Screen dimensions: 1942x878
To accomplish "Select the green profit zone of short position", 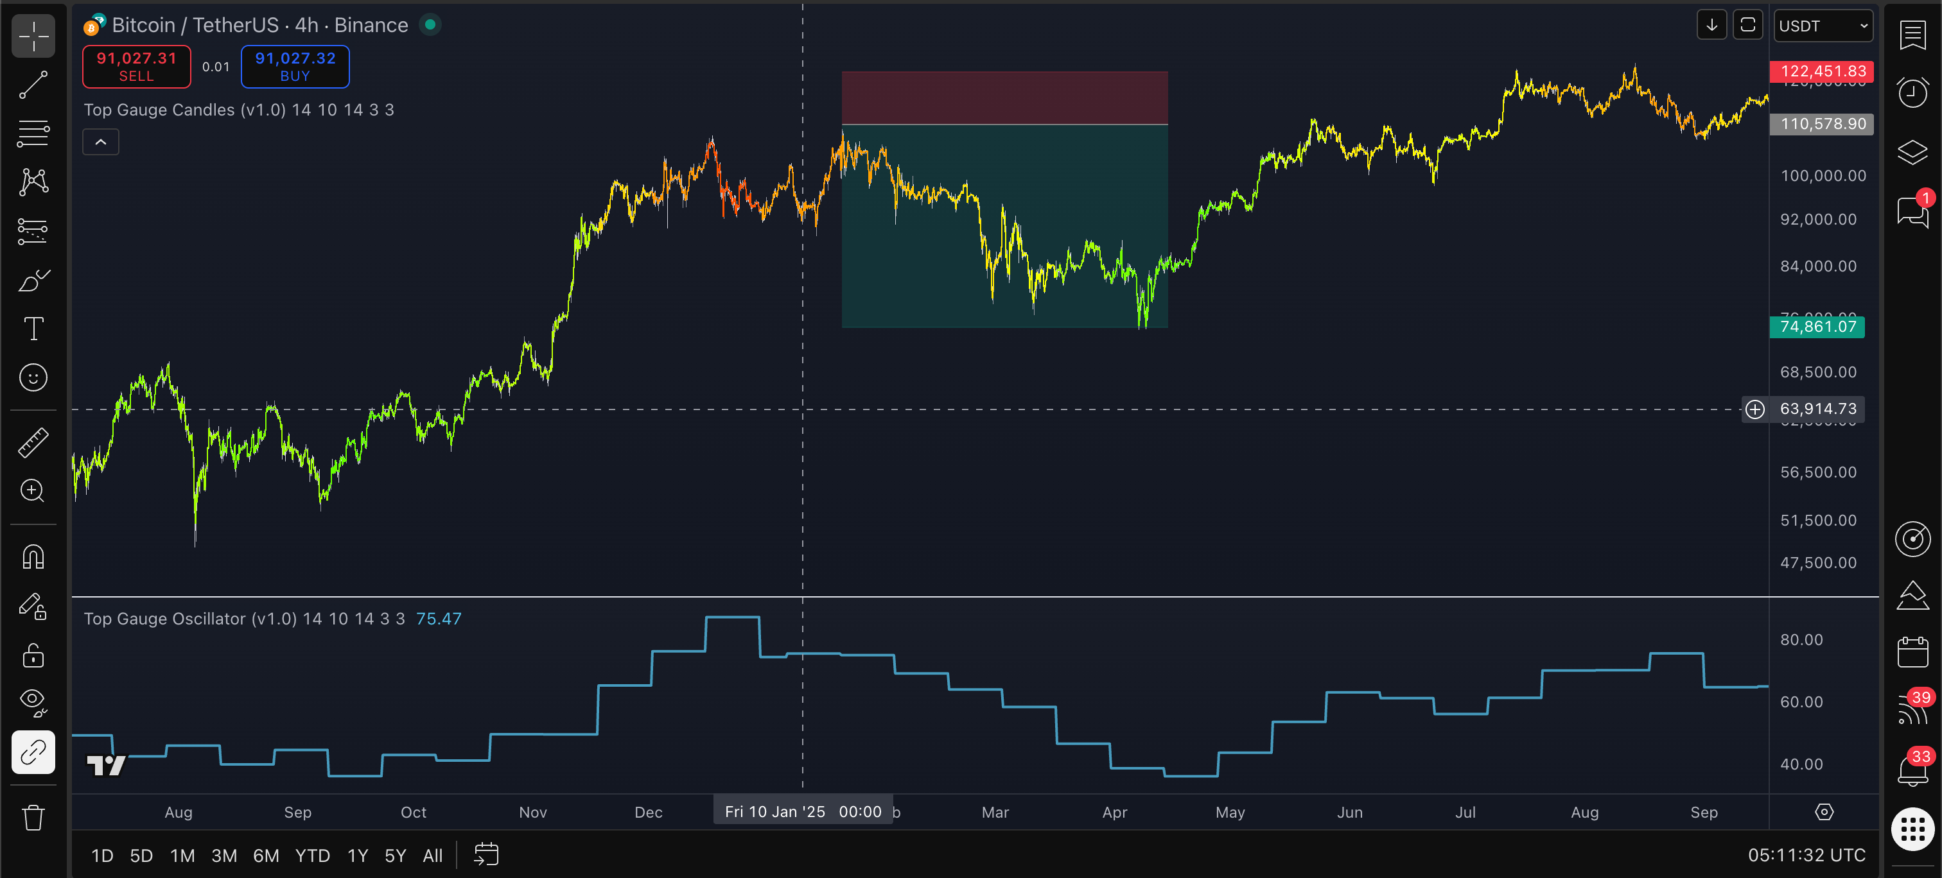I will point(1004,225).
